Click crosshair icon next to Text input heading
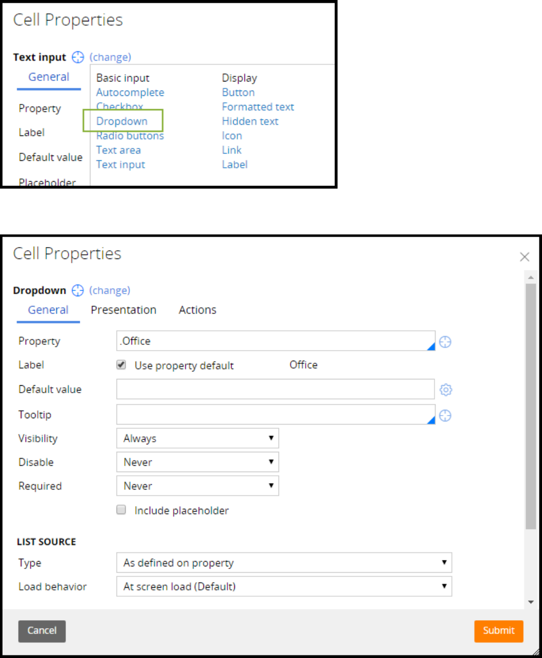 [78, 57]
